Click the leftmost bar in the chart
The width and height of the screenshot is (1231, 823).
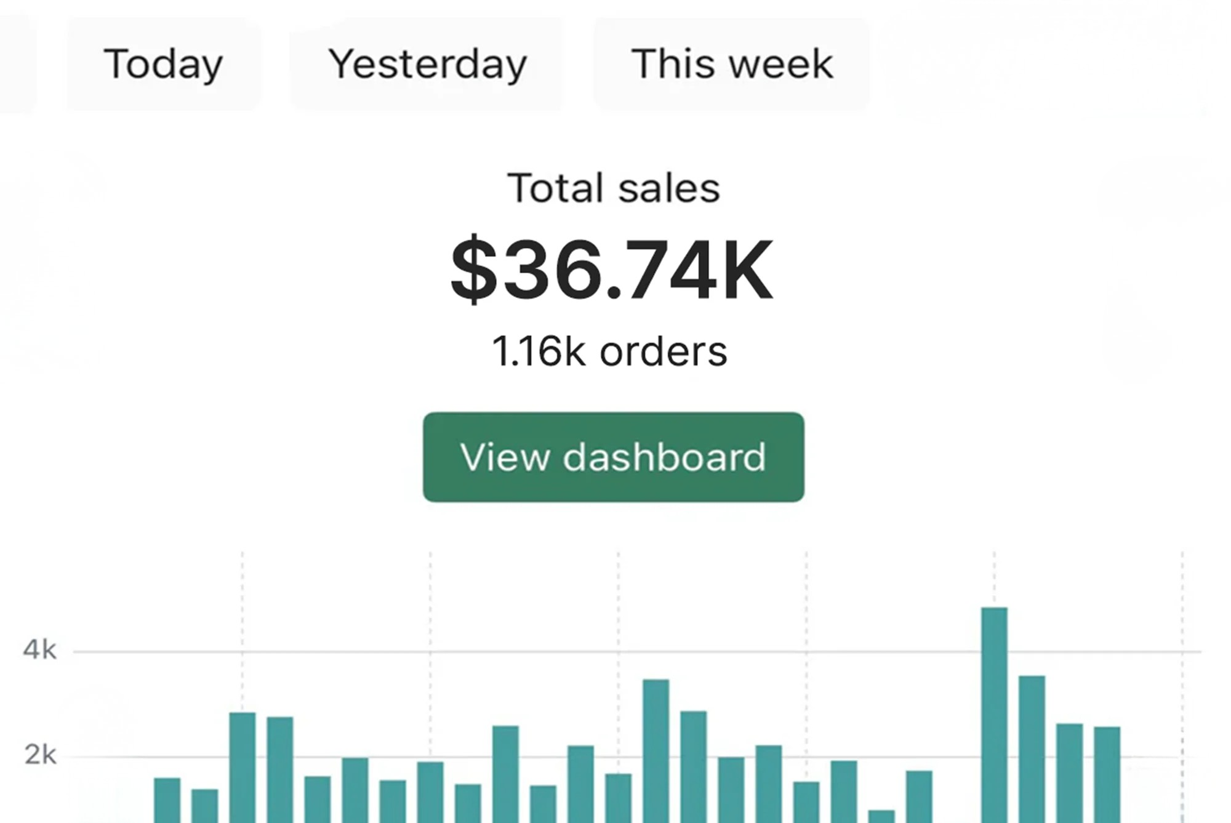(x=167, y=800)
